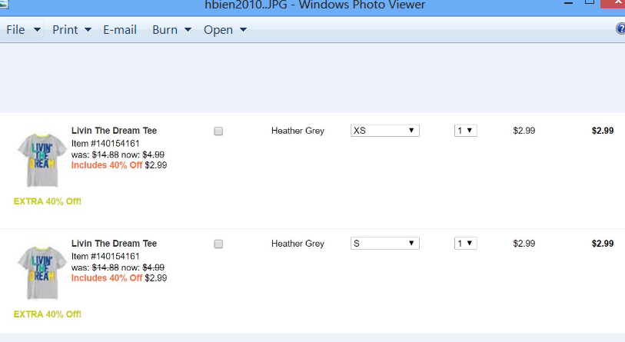
Task: Click Heather Grey color in first row
Action: [x=298, y=131]
